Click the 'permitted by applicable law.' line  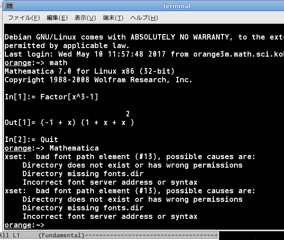point(67,46)
